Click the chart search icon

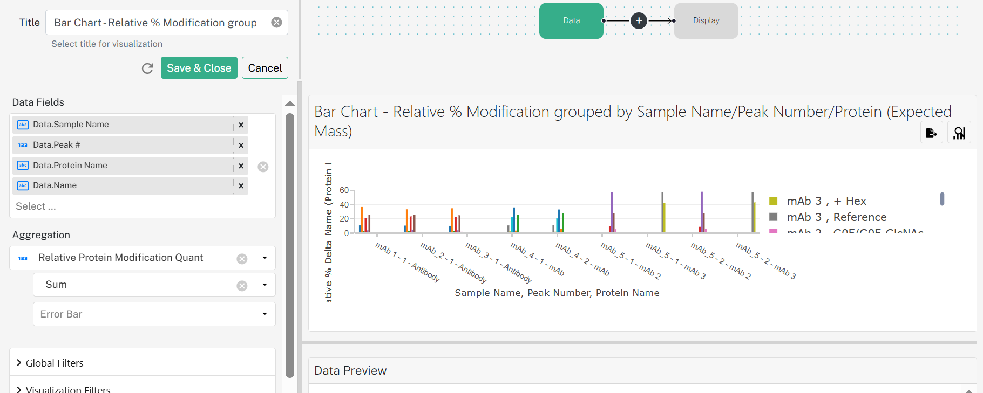[x=959, y=133]
